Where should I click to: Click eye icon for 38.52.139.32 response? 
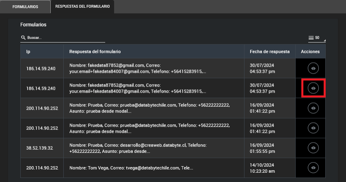pyautogui.click(x=313, y=148)
